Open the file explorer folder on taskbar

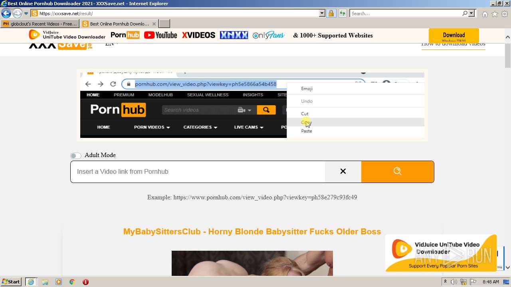[x=45, y=282]
